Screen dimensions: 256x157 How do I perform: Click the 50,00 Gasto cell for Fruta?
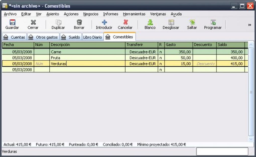pos(179,58)
